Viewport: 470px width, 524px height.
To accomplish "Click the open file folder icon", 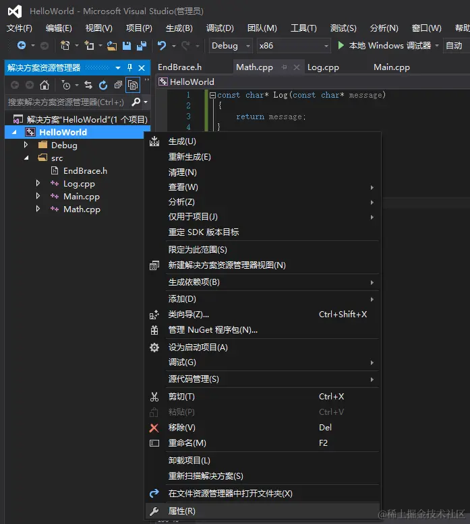I will point(112,45).
